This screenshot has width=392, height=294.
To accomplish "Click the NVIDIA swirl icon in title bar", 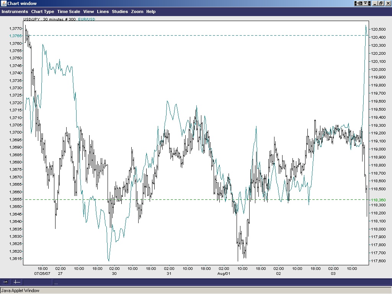I will coord(359,3).
